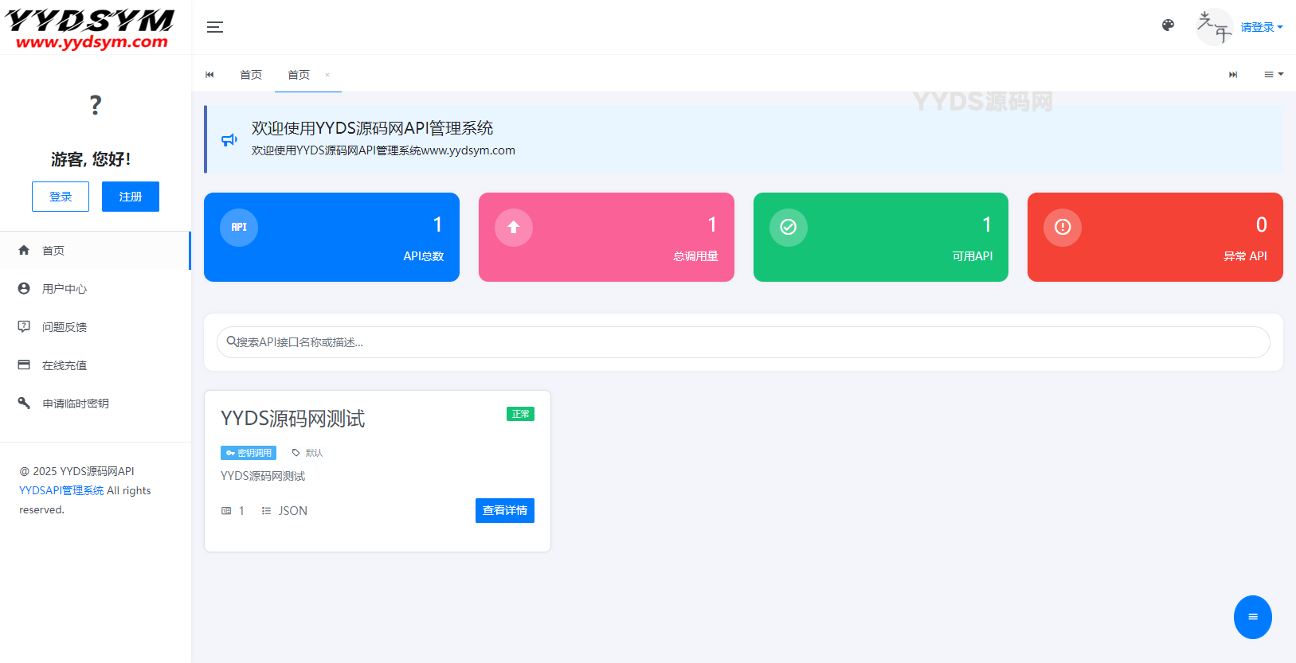Toggle the sidebar with the hamburger icon
The height and width of the screenshot is (663, 1296).
pos(214,27)
